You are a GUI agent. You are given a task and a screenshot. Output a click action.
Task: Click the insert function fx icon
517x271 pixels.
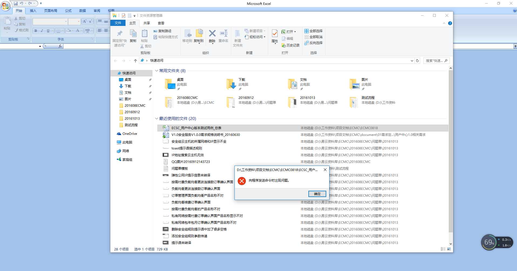60,46
